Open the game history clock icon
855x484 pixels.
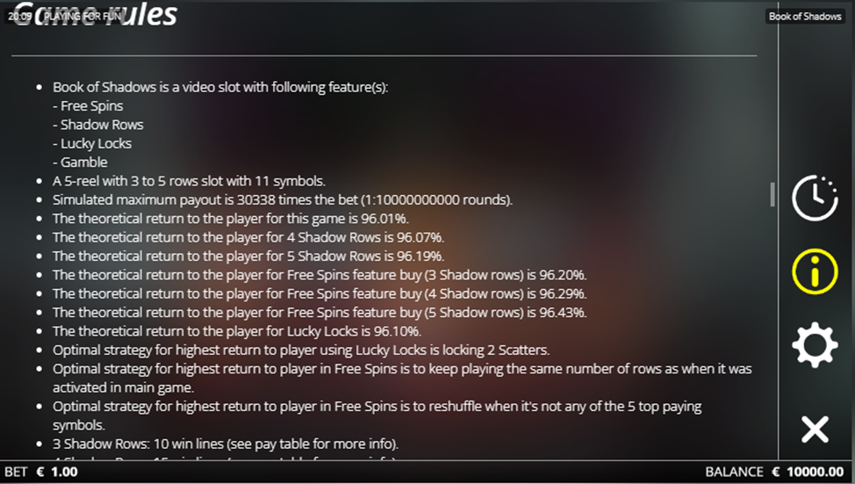(815, 198)
